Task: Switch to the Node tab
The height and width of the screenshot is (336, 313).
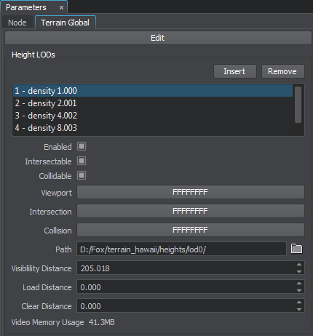Action: click(x=17, y=23)
